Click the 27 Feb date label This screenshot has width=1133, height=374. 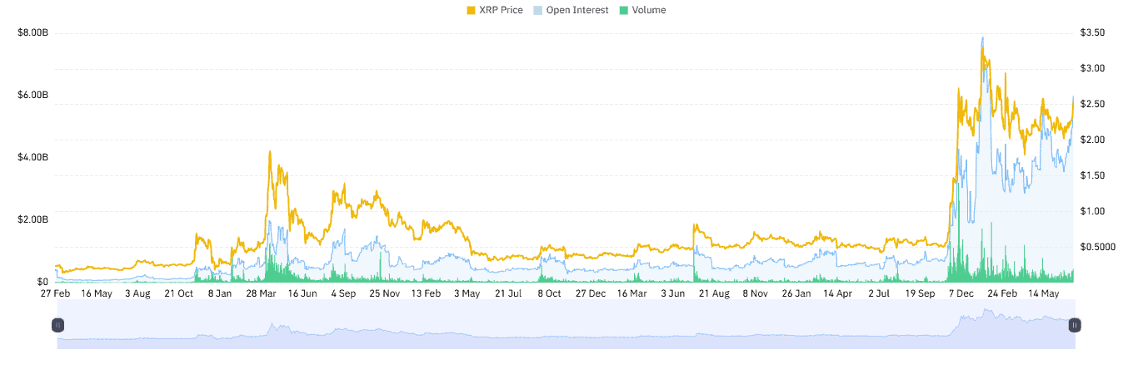[x=56, y=293]
